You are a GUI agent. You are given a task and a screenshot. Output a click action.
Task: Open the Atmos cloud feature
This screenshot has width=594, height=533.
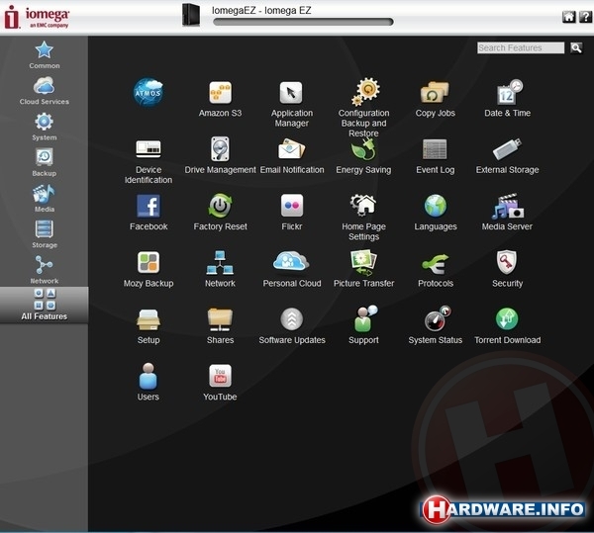point(148,92)
